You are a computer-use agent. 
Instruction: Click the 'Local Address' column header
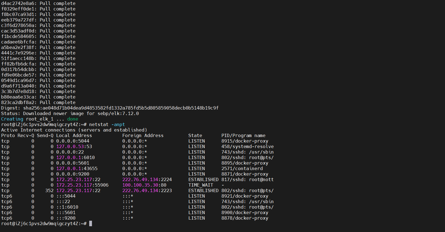click(x=74, y=135)
